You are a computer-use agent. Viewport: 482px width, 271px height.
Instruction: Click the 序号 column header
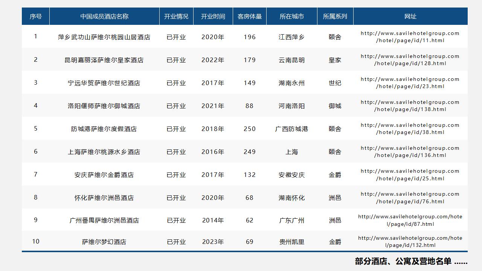coord(36,17)
